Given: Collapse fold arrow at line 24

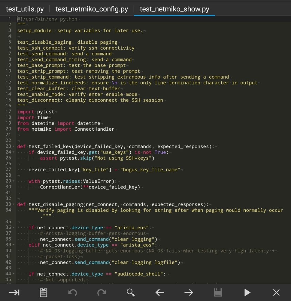Looking at the screenshot, I should pos(14,152).
